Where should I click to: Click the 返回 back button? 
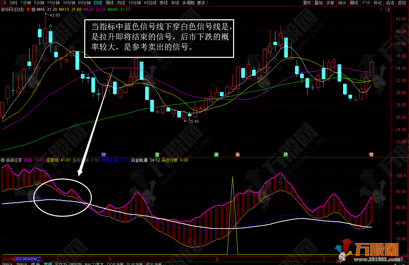pos(402,3)
